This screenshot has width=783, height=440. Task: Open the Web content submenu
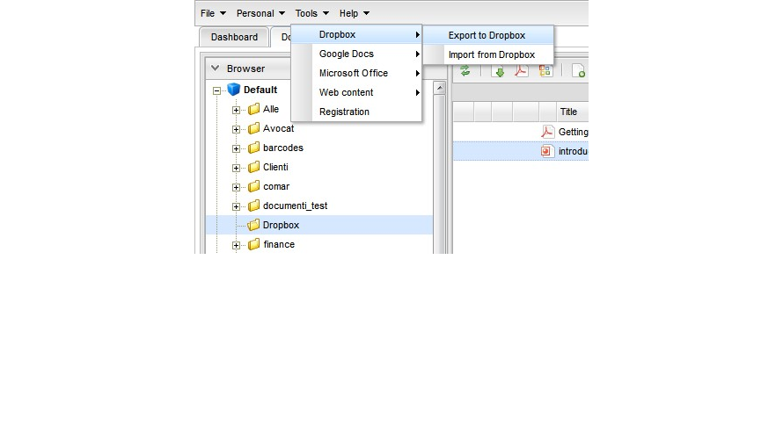tap(356, 93)
